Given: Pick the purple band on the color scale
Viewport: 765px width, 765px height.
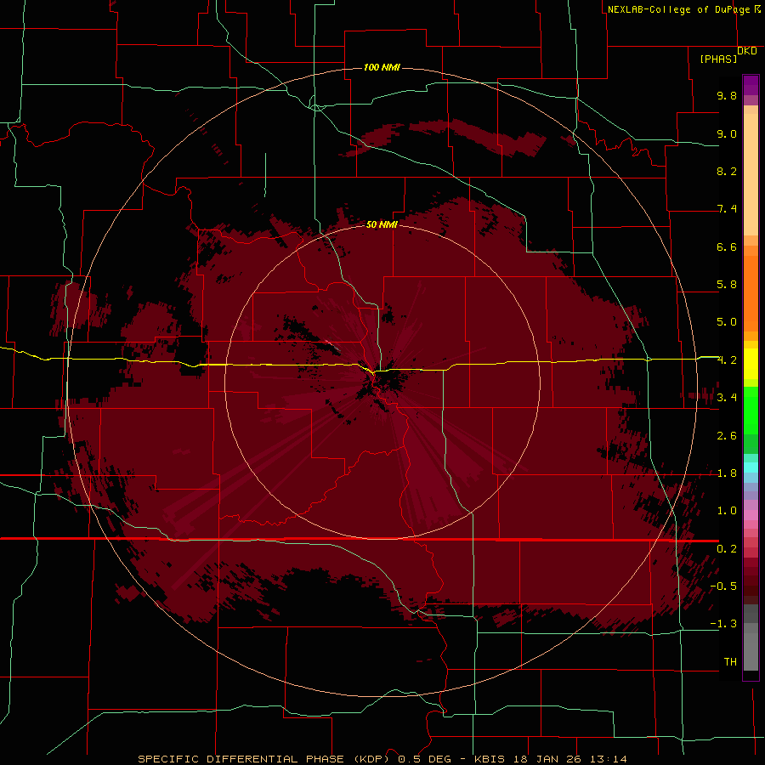Looking at the screenshot, I should (751, 85).
